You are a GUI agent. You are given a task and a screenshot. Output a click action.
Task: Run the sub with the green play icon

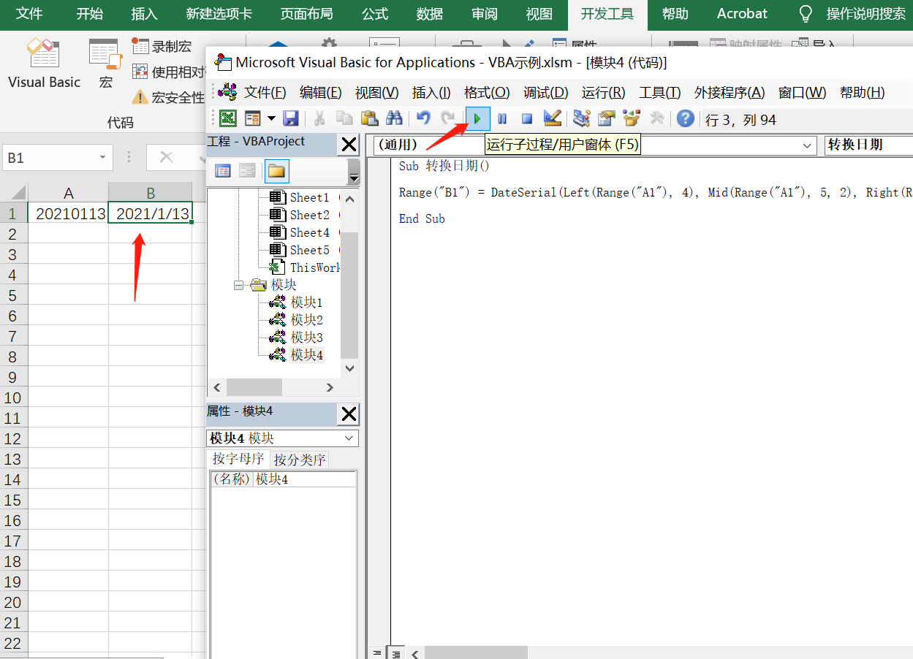click(x=477, y=118)
